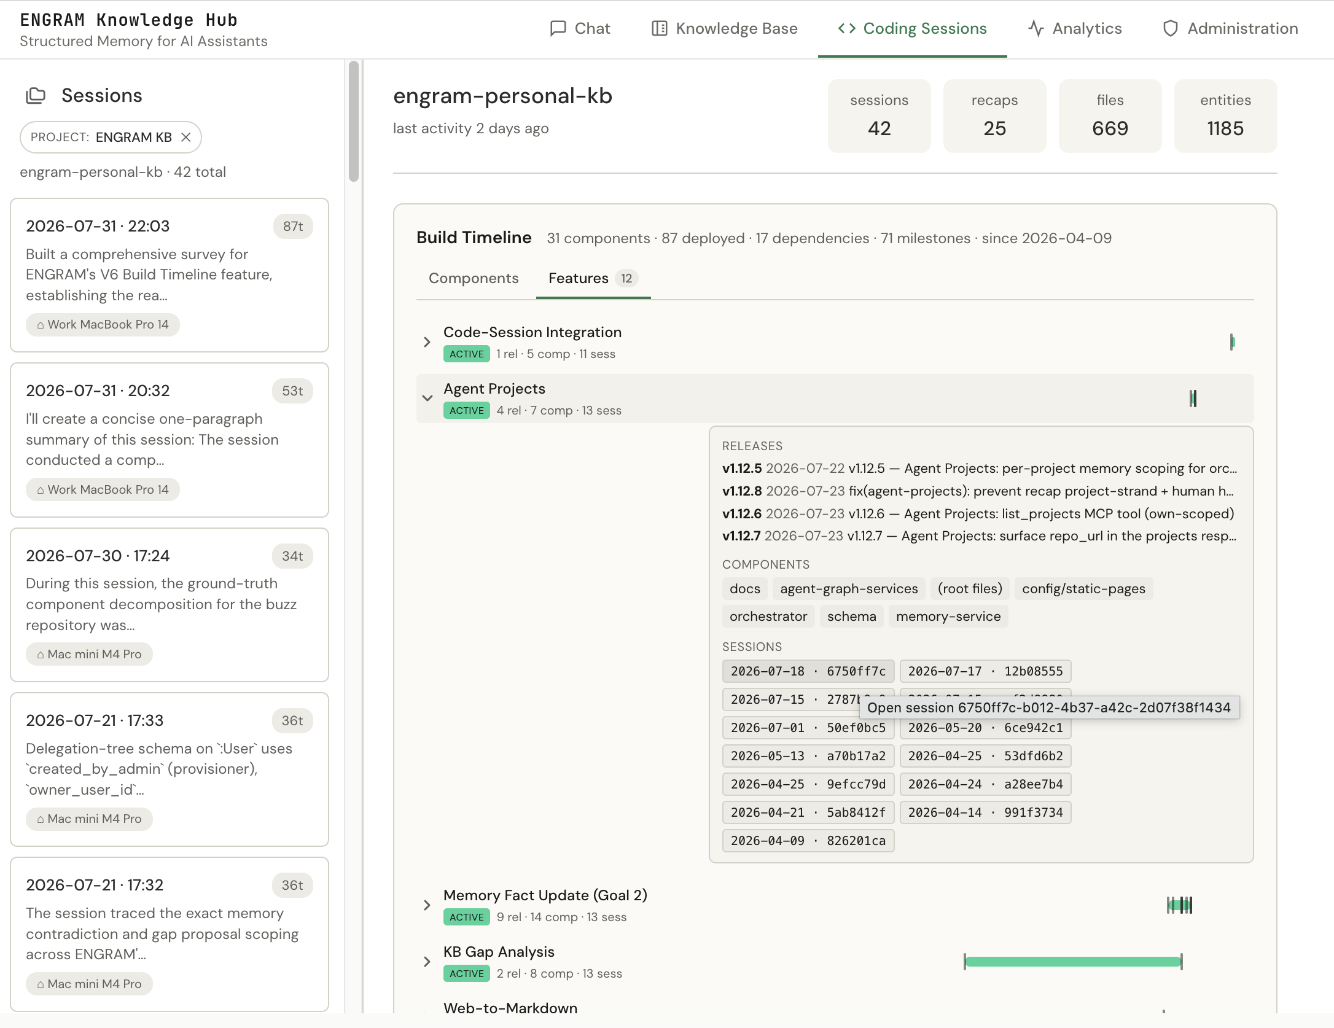Click the orchestrator component chip
The width and height of the screenshot is (1334, 1028).
tap(768, 617)
